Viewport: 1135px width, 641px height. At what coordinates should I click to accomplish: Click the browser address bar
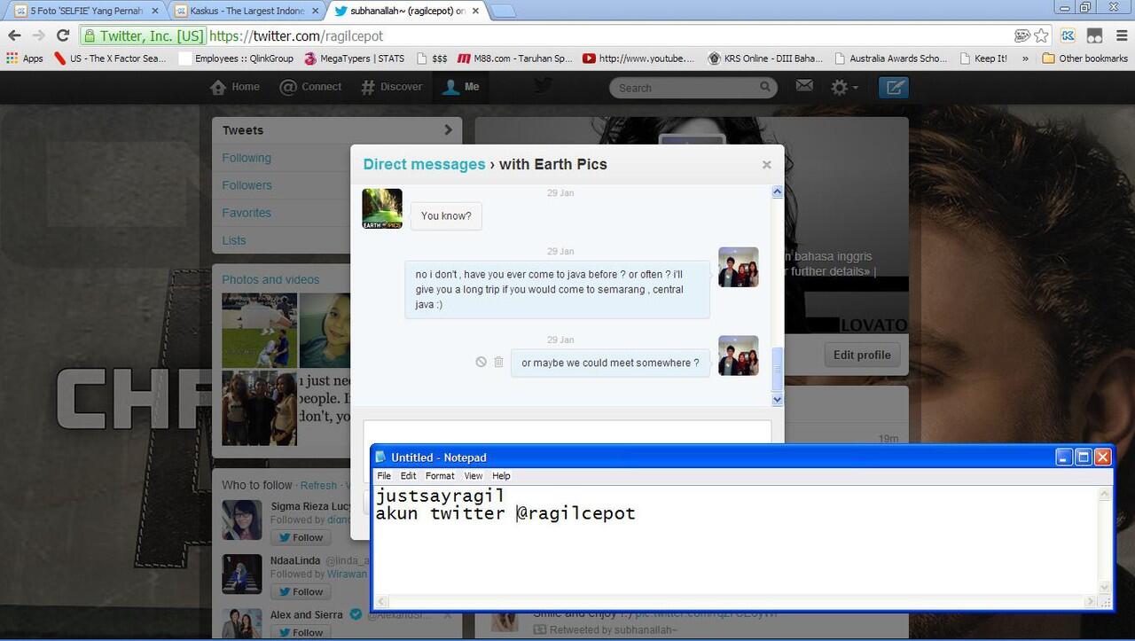pyautogui.click(x=567, y=36)
